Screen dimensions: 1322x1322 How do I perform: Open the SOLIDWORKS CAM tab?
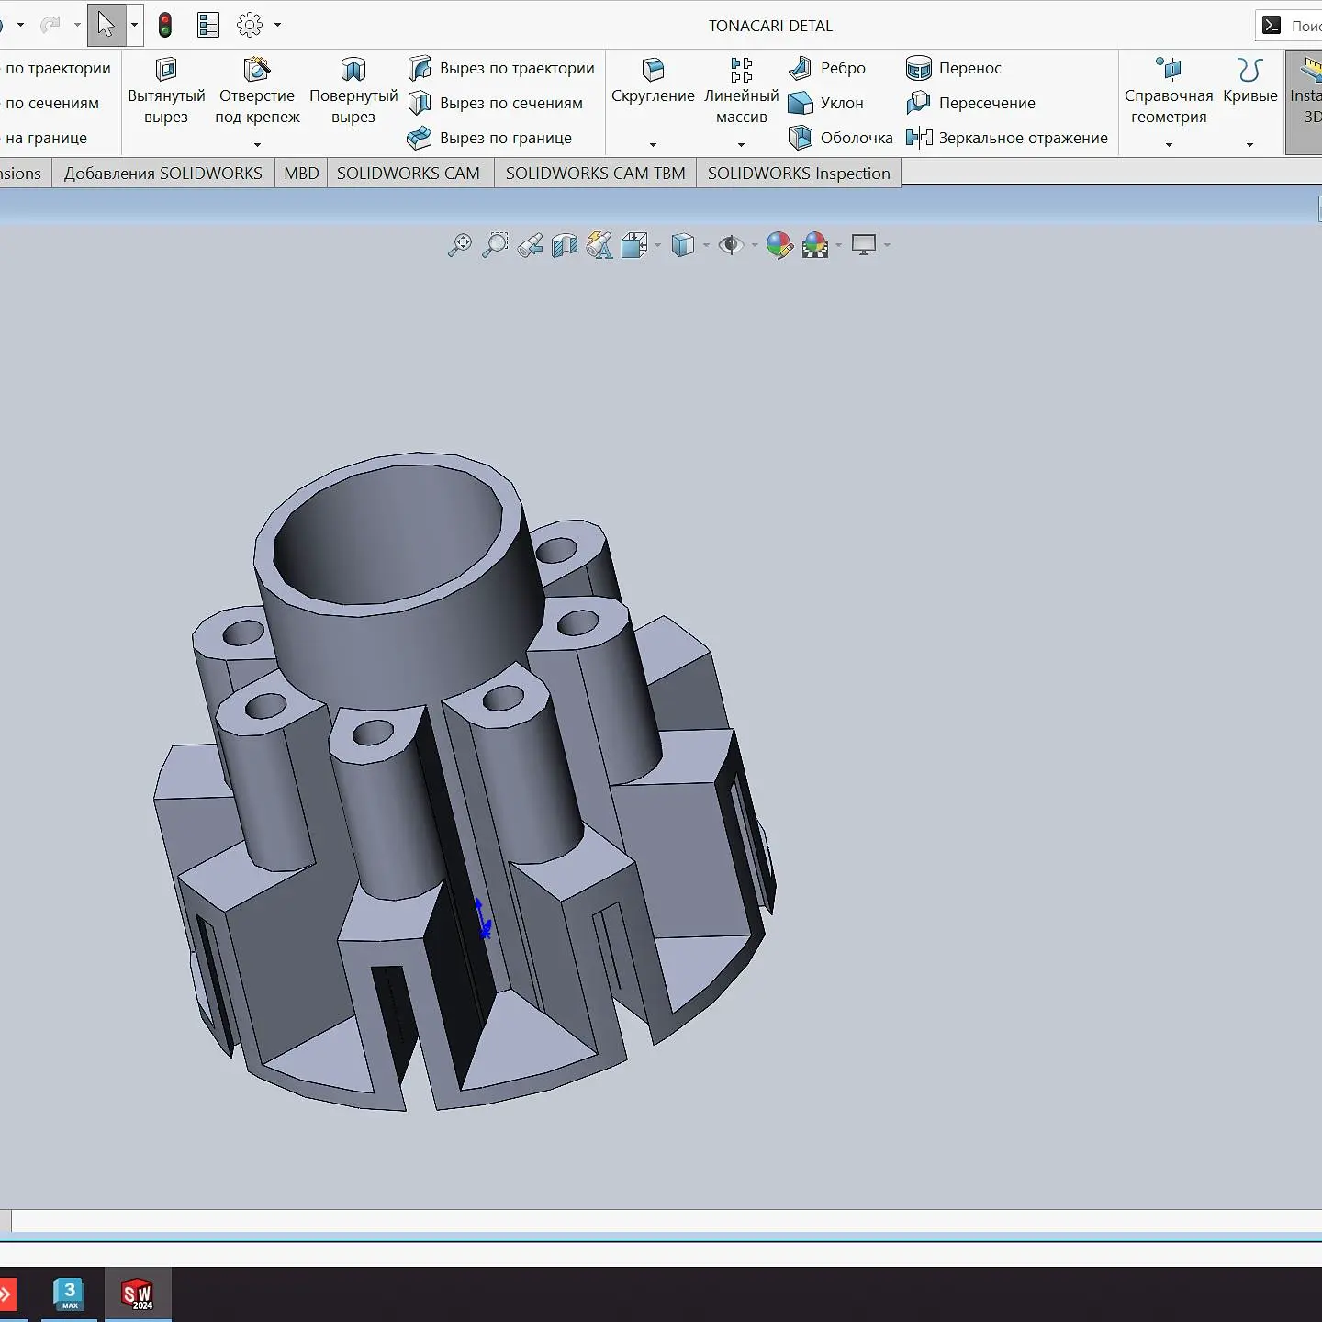pos(409,173)
